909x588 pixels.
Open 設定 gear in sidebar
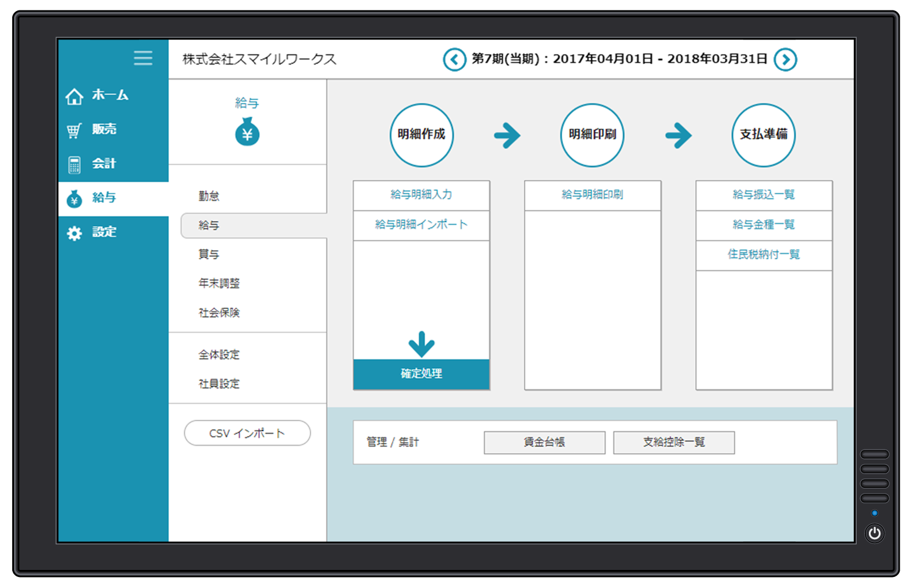point(93,233)
